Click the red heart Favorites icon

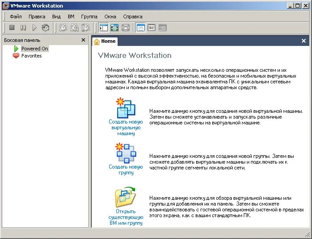point(16,56)
